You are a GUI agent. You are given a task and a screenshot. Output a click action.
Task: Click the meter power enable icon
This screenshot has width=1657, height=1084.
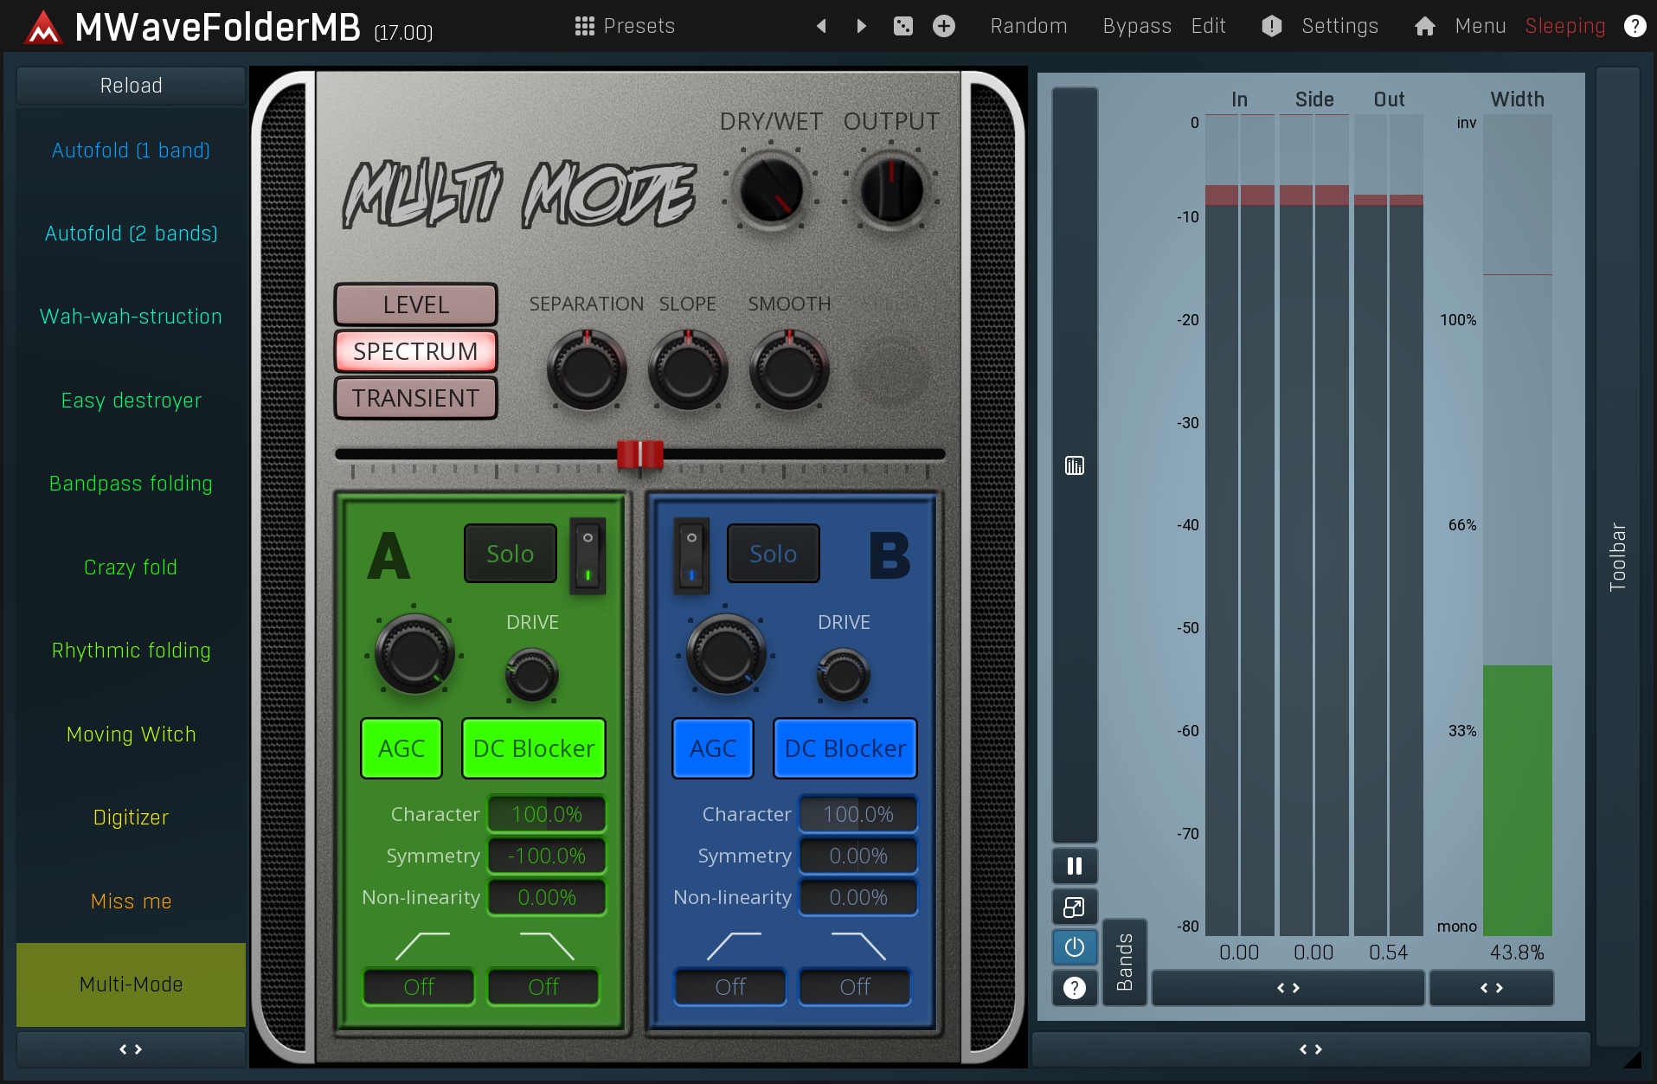click(x=1074, y=947)
